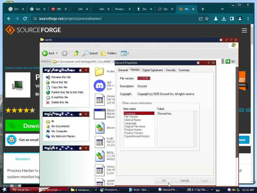Open a new browser tab
The width and height of the screenshot is (257, 193).
(x=203, y=9)
